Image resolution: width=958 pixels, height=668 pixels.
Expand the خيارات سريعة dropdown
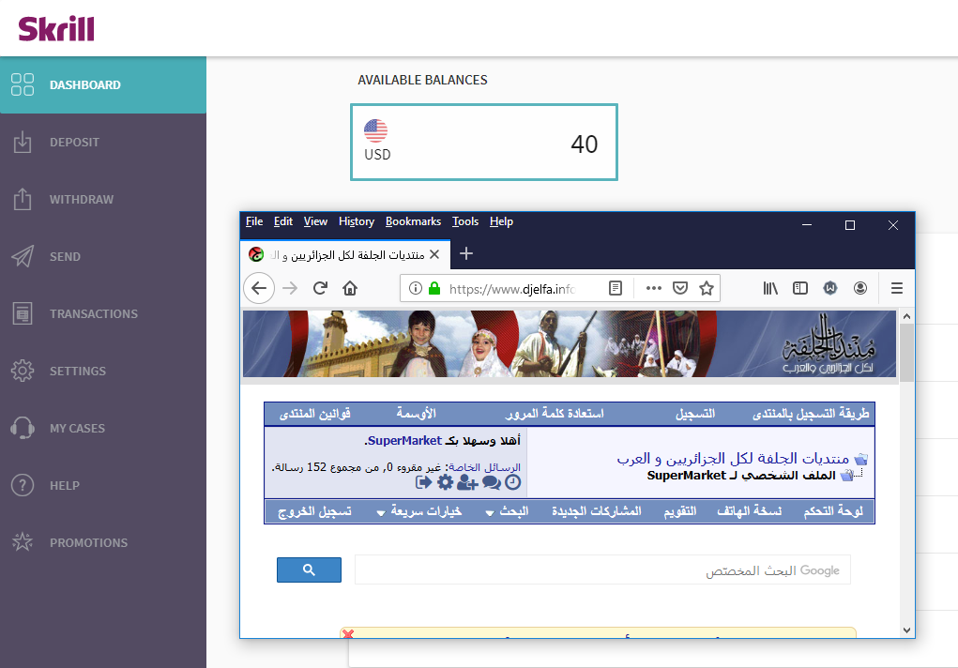419,511
